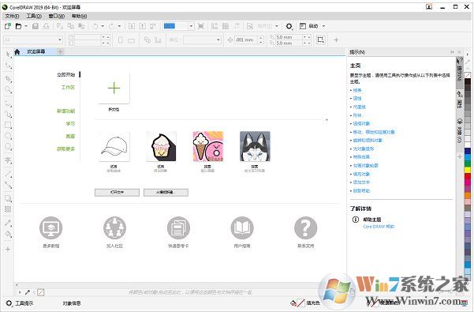Open the cupcake thumbnail
Viewport: 474px width, 312px height.
(161, 146)
